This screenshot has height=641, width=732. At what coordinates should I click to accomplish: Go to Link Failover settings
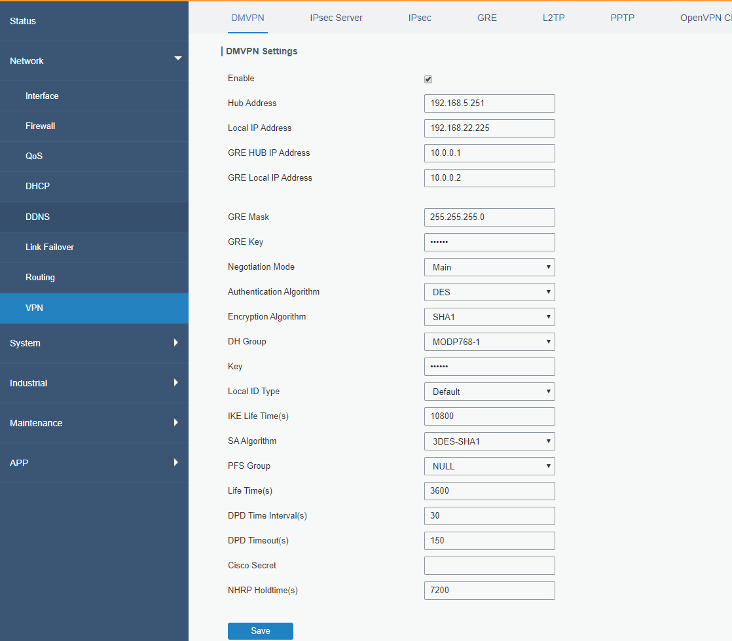(x=50, y=247)
